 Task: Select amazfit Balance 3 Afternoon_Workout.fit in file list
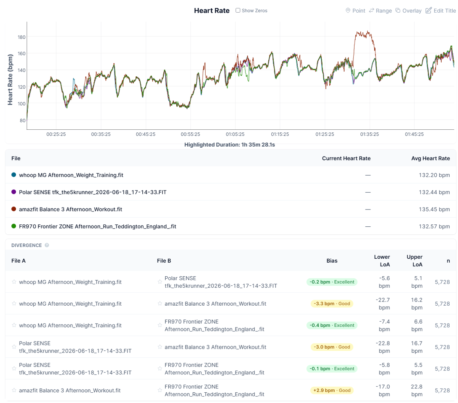71,210
